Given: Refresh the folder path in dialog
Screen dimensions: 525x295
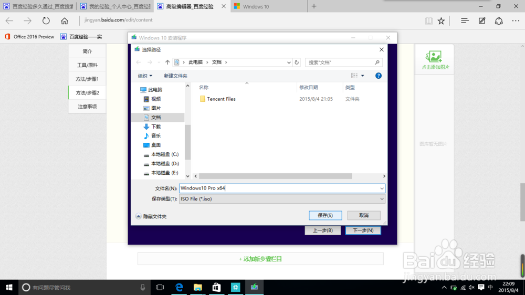Looking at the screenshot, I should coord(297,62).
